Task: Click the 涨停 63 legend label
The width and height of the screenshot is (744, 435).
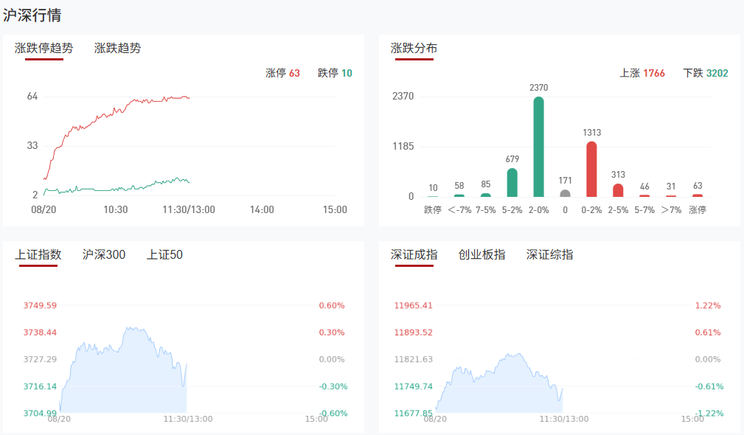Action: pos(282,73)
